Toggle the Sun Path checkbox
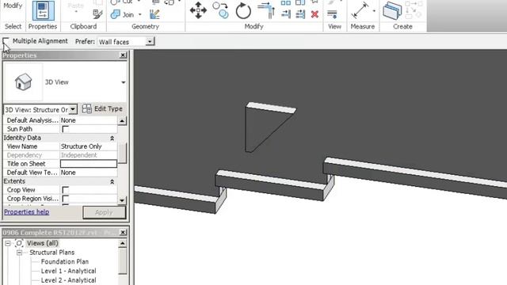The image size is (507, 285). tap(65, 129)
